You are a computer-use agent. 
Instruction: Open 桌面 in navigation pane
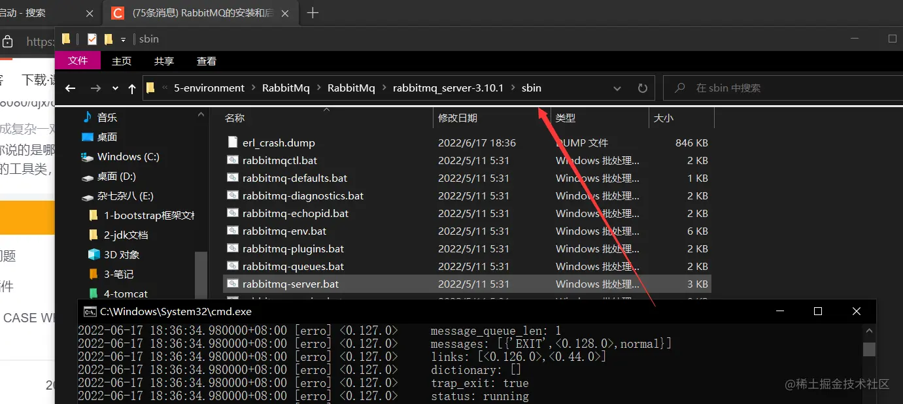pyautogui.click(x=107, y=137)
